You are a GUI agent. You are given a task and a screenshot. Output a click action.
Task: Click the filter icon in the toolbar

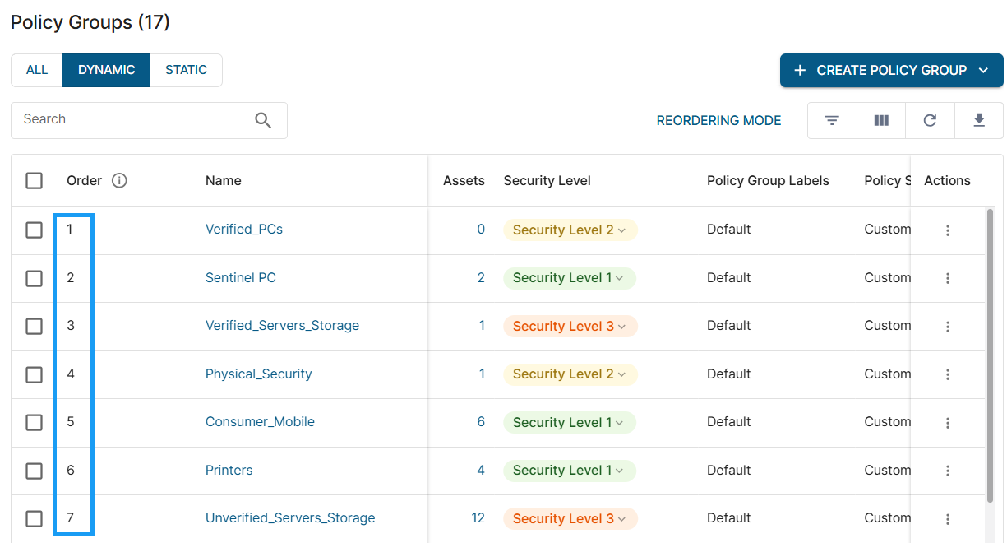pos(832,121)
